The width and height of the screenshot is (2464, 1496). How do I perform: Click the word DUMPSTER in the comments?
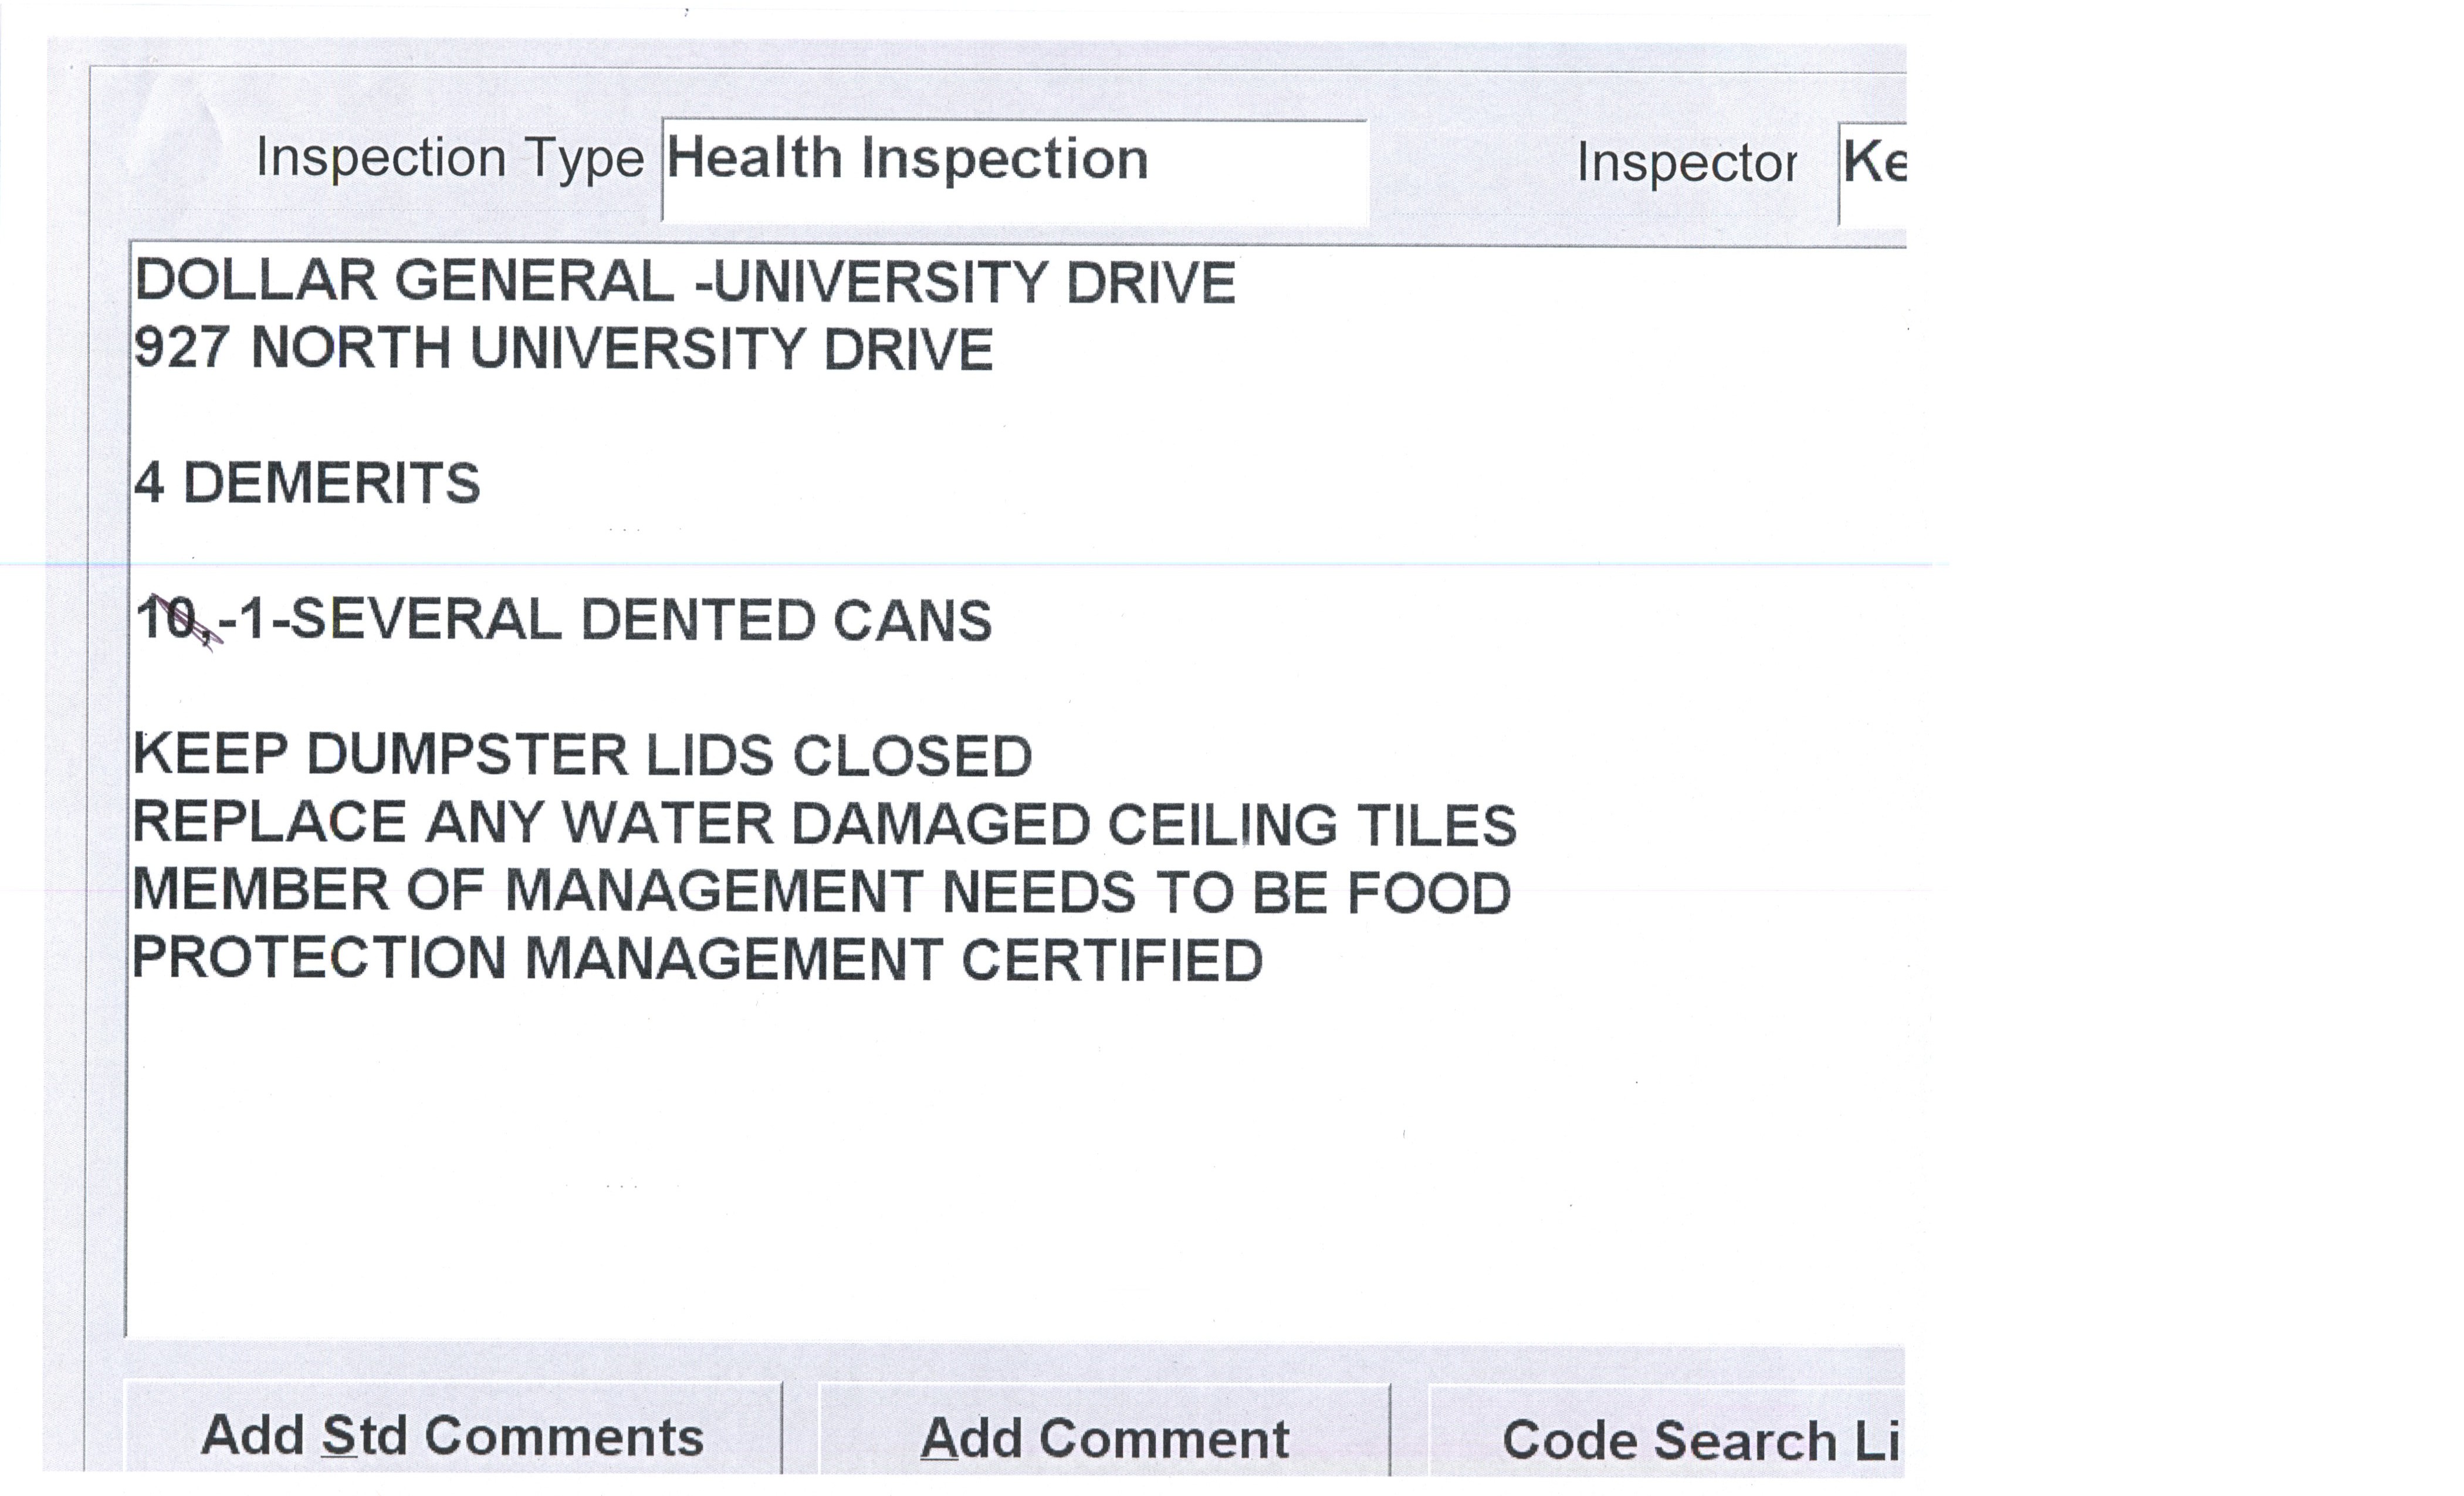[467, 755]
